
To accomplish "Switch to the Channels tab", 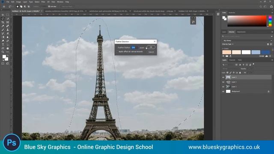I will pyautogui.click(x=232, y=60).
